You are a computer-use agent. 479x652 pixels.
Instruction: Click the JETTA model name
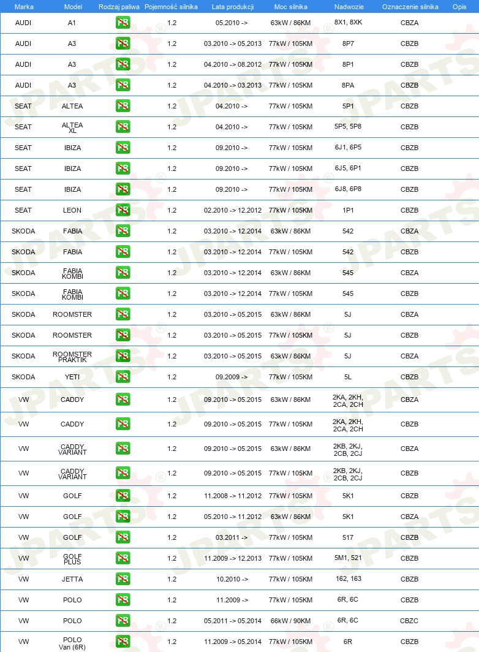(x=72, y=579)
